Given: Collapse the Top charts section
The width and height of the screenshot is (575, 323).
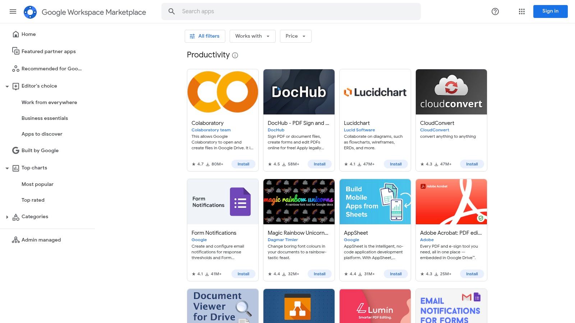Looking at the screenshot, I should [7, 168].
